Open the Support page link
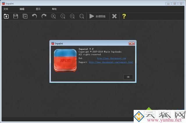Image resolution: width=186 pixels, height=123 pixels. tap(111, 62)
